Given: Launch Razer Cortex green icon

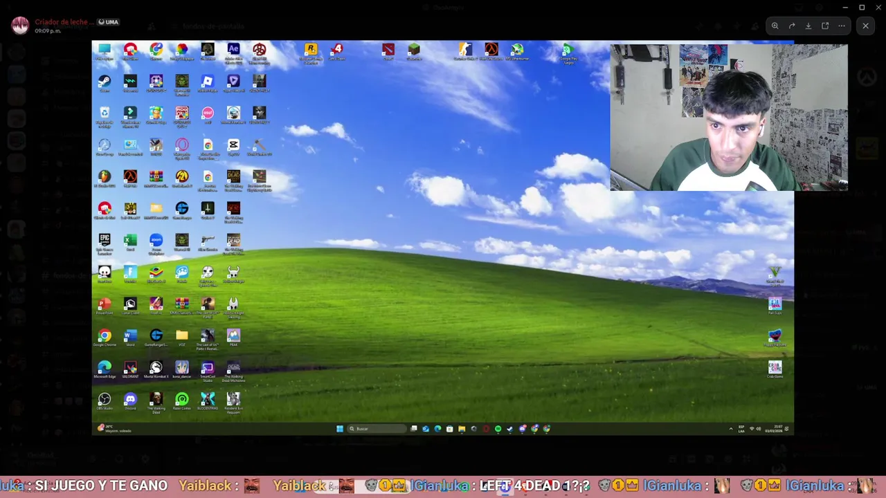Looking at the screenshot, I should coord(182,400).
